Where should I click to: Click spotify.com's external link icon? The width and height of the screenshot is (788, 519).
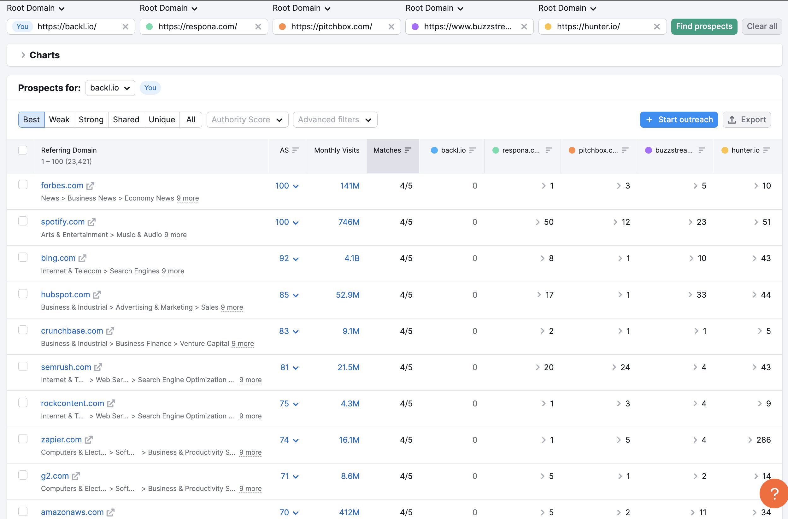pos(92,222)
